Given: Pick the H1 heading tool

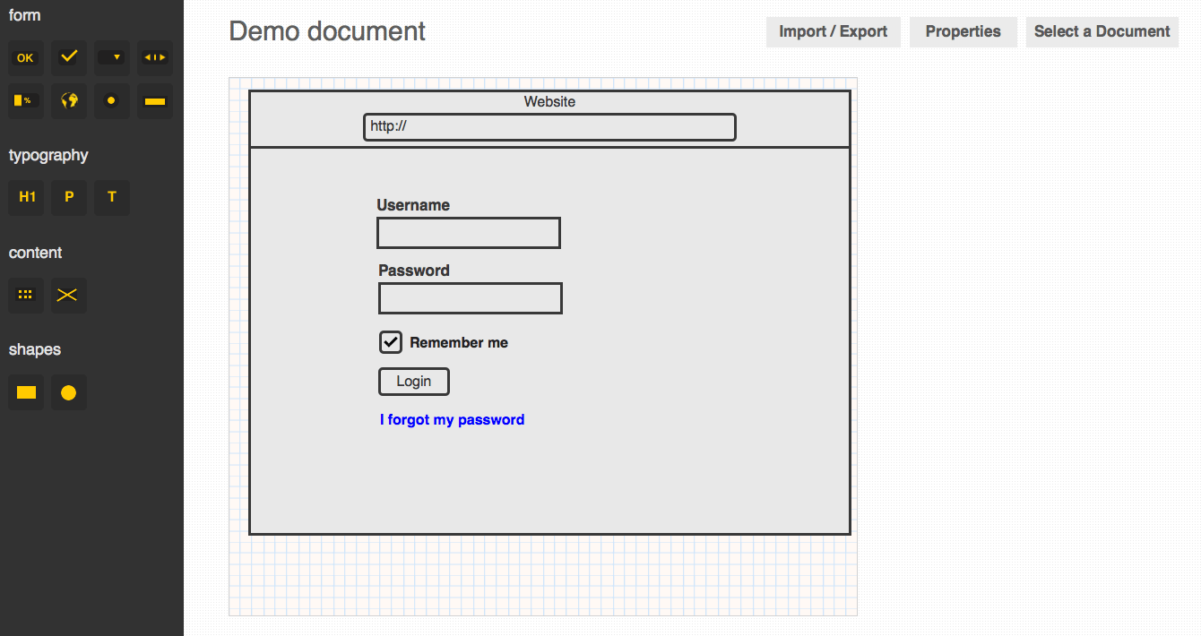Looking at the screenshot, I should coord(26,197).
